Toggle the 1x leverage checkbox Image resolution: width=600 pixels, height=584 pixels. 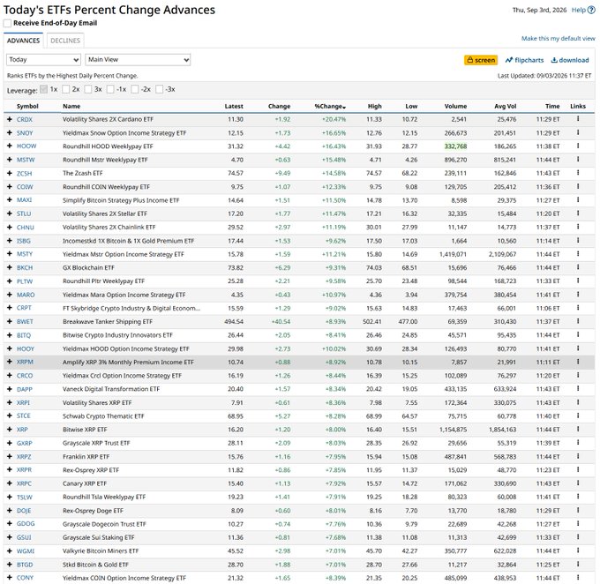[x=43, y=89]
